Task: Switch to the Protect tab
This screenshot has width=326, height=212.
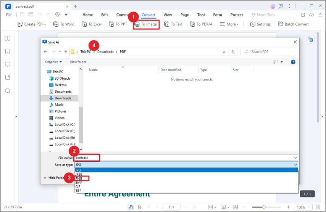Action: click(237, 15)
